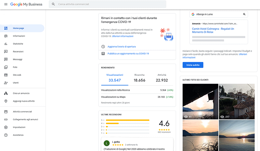
Task: Click reviewer avatar of i. gerbs
Action: coord(107,143)
